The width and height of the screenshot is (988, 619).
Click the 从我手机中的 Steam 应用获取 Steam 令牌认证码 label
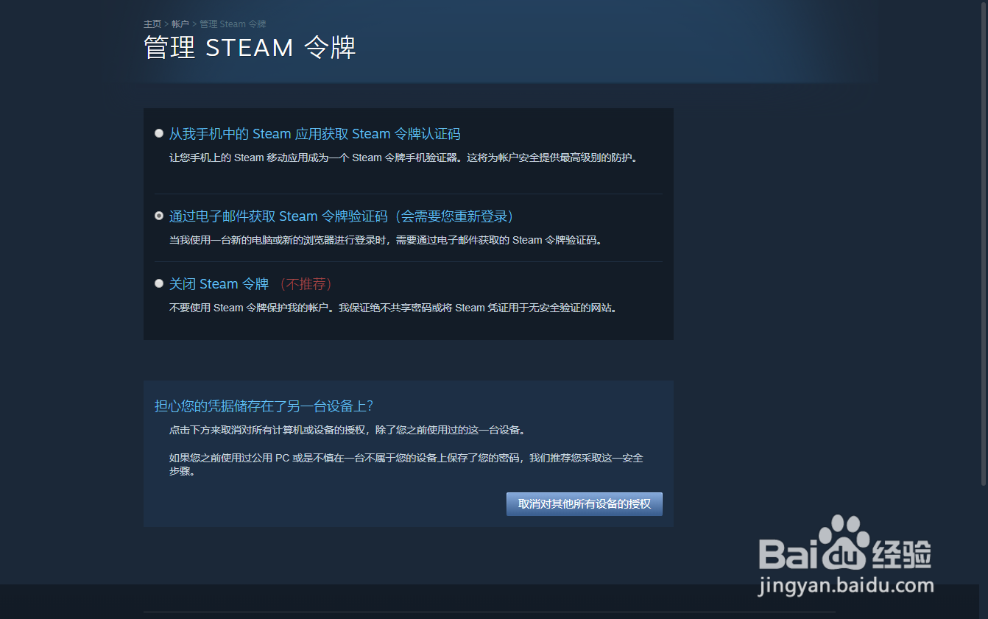pos(314,134)
